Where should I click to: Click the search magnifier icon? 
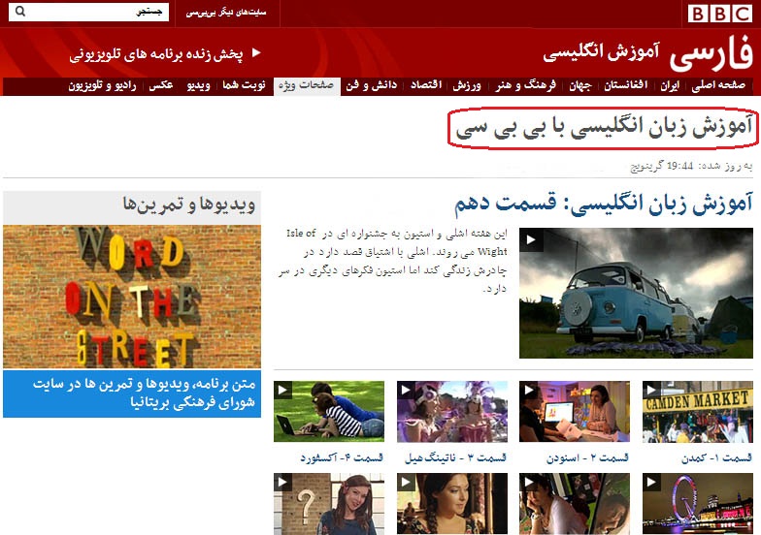tap(19, 12)
